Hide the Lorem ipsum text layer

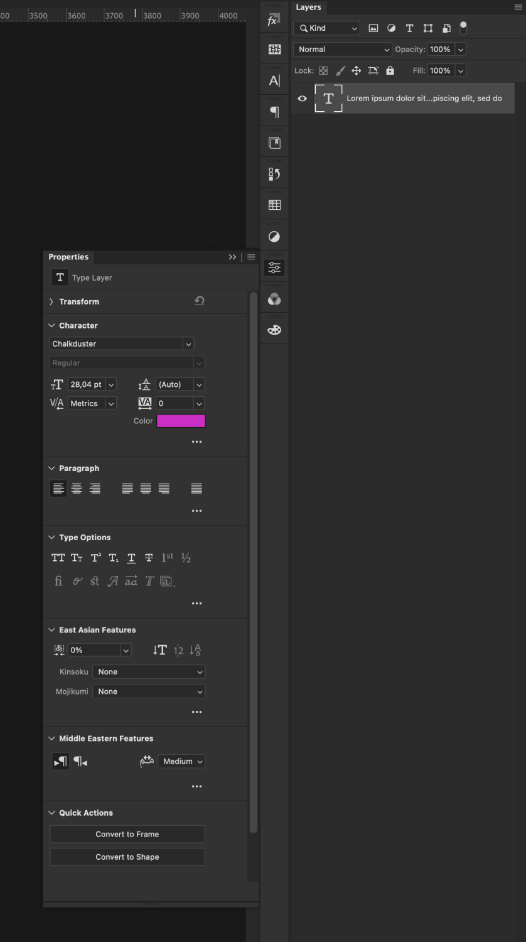[x=302, y=99]
